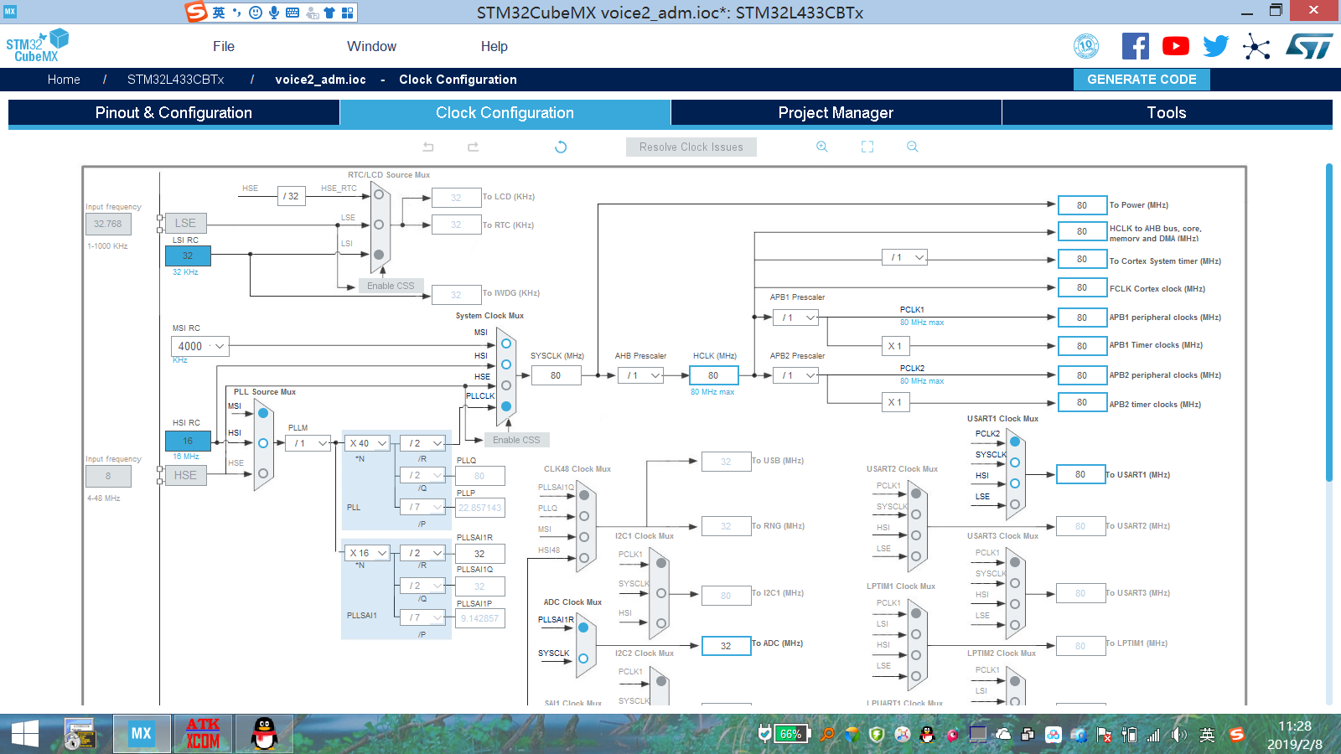Image resolution: width=1341 pixels, height=754 pixels.
Task: Switch to the Pinout & Configuration tab
Action: point(173,112)
